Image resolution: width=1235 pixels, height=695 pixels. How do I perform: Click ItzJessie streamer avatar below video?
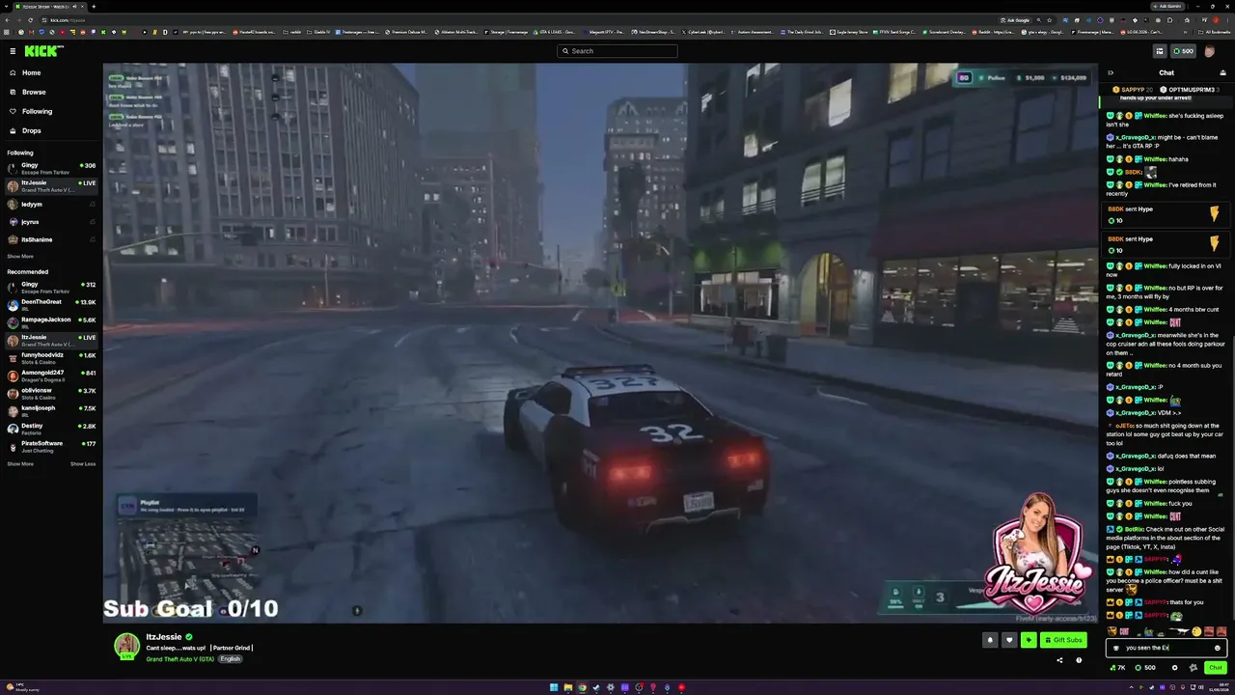coord(126,645)
